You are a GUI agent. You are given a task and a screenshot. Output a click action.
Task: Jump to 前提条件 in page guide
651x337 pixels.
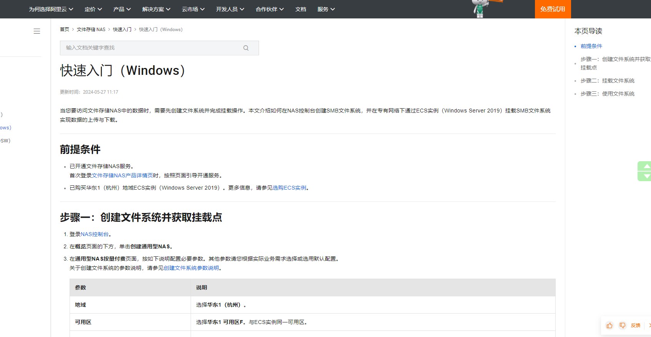coord(591,46)
